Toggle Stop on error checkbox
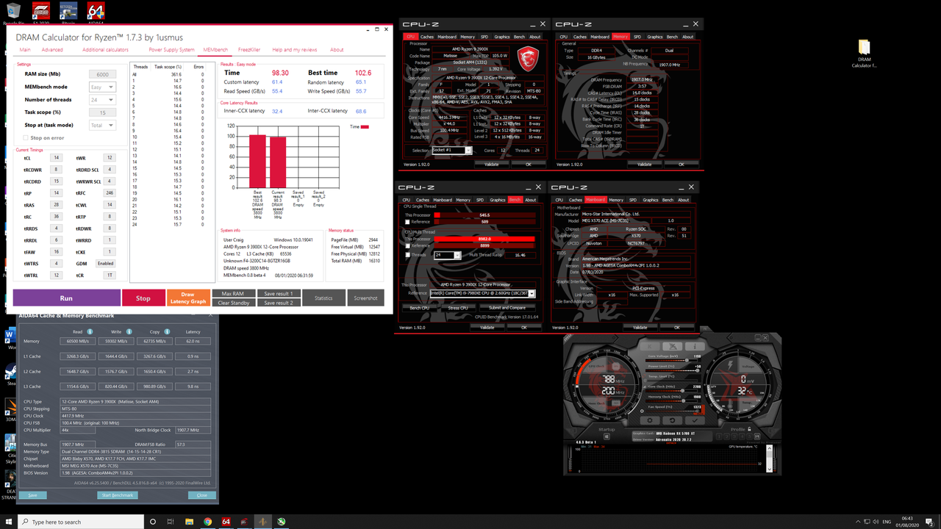 [26, 137]
